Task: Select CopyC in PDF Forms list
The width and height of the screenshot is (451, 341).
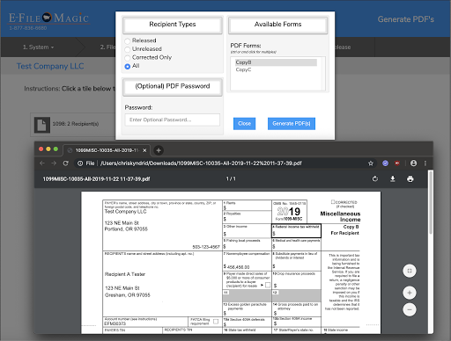Action: (243, 69)
